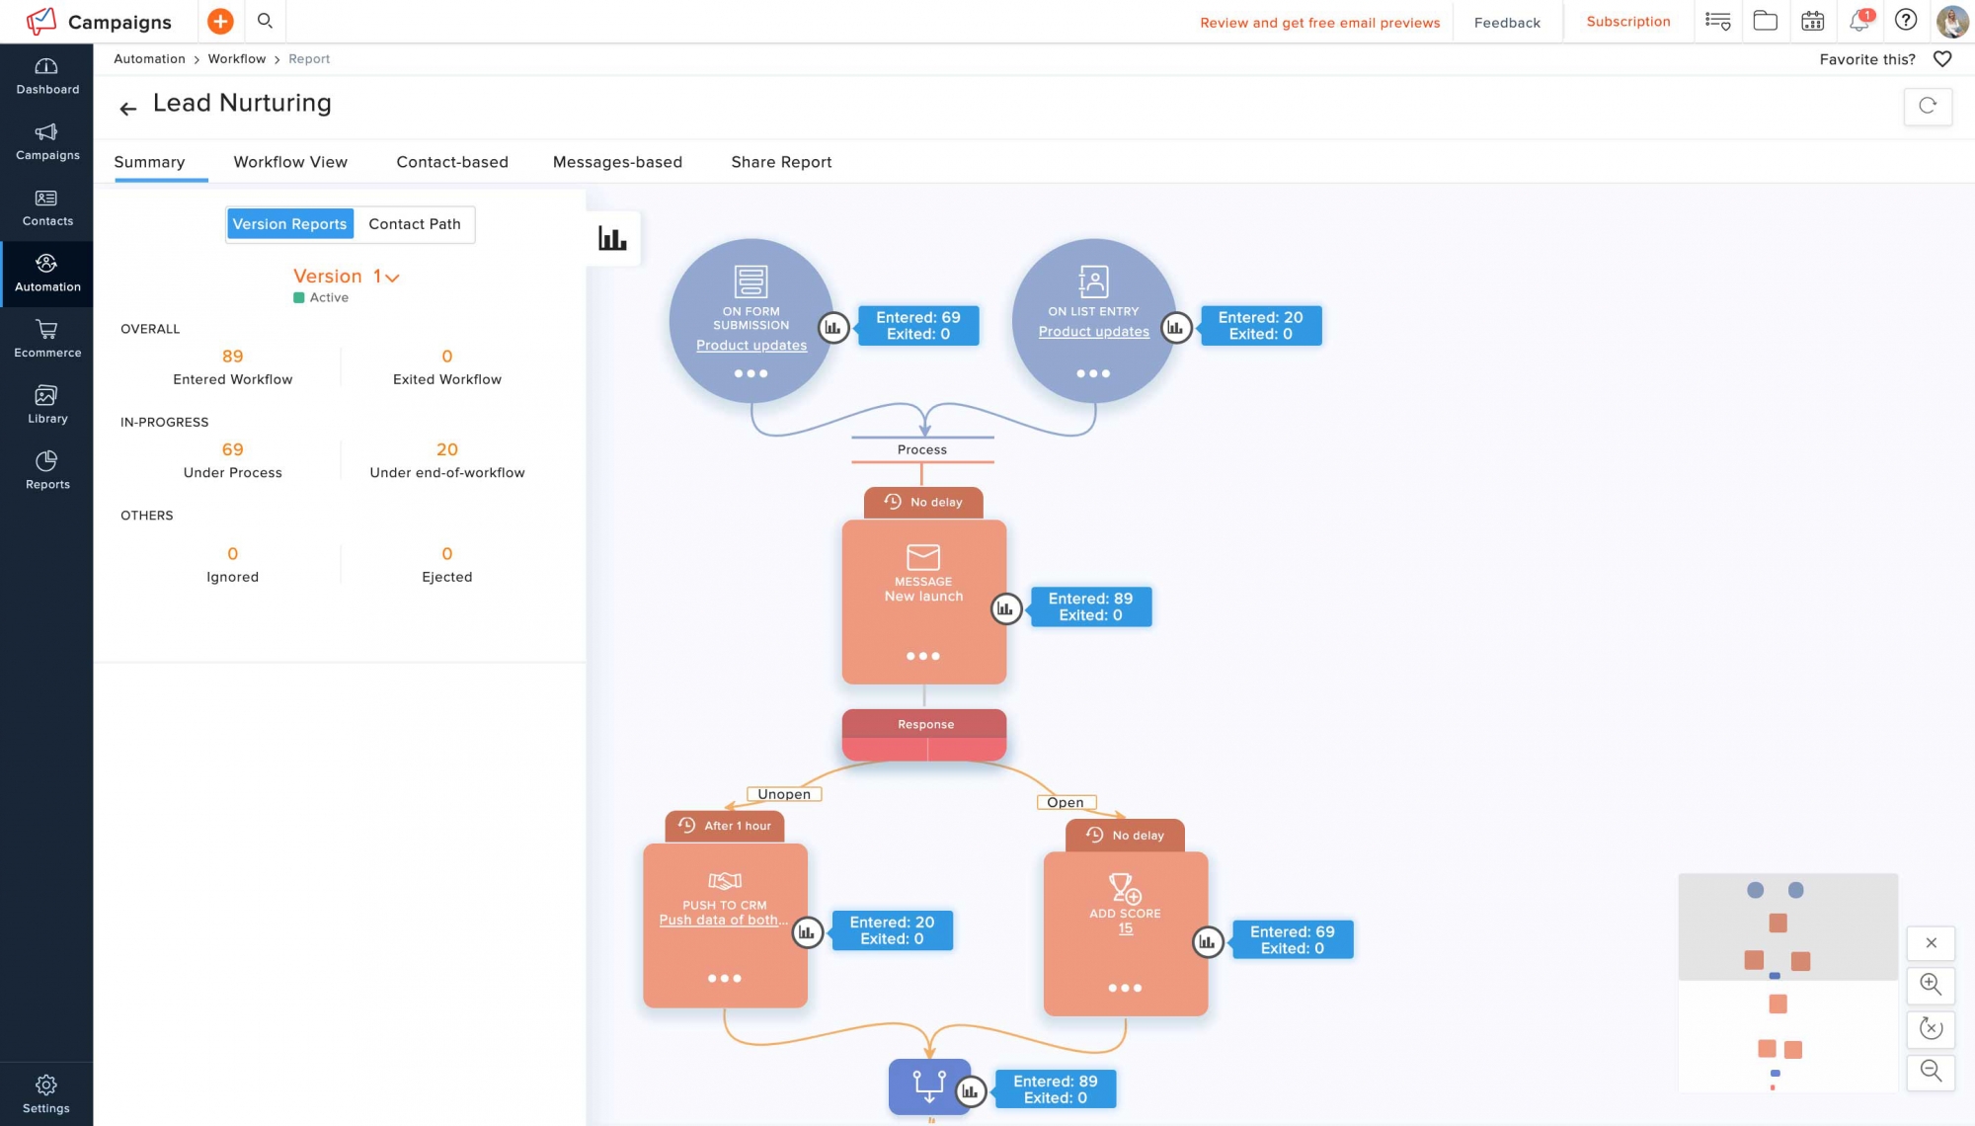Click the bar chart icon on form submission node
Screen dimensions: 1975x1126
pos(831,327)
